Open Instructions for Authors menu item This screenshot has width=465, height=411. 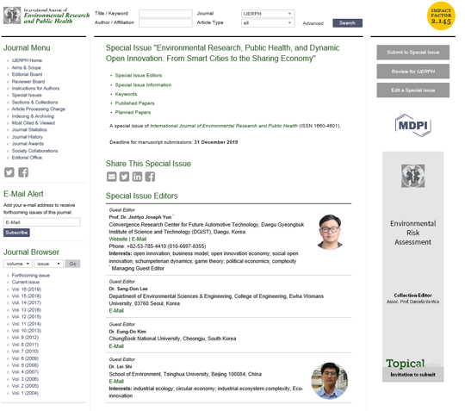point(35,88)
